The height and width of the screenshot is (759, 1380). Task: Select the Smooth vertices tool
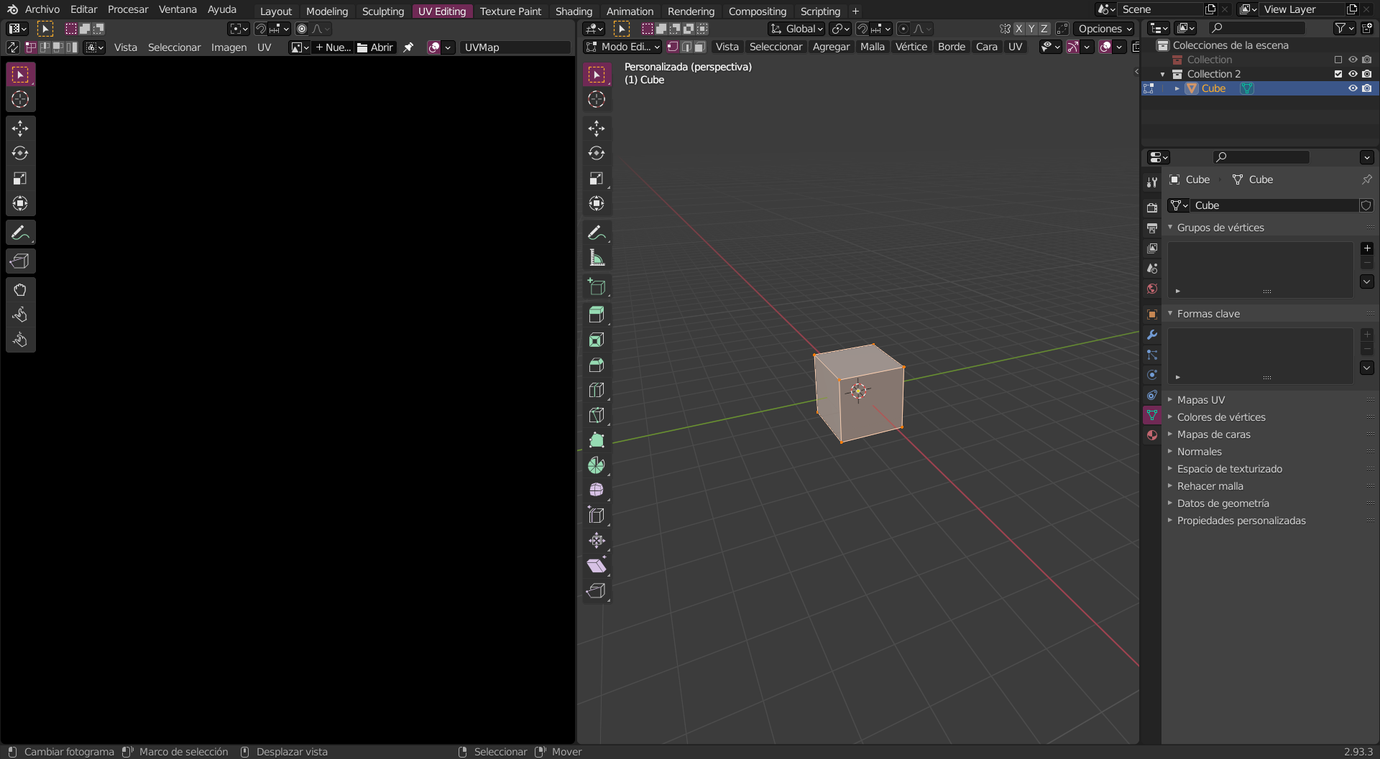click(x=597, y=490)
